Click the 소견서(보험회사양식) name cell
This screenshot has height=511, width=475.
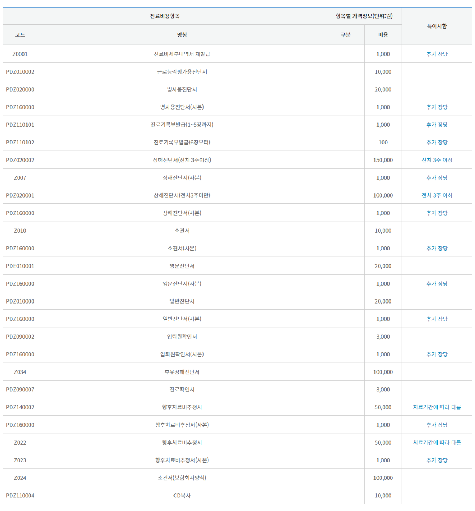(182, 478)
